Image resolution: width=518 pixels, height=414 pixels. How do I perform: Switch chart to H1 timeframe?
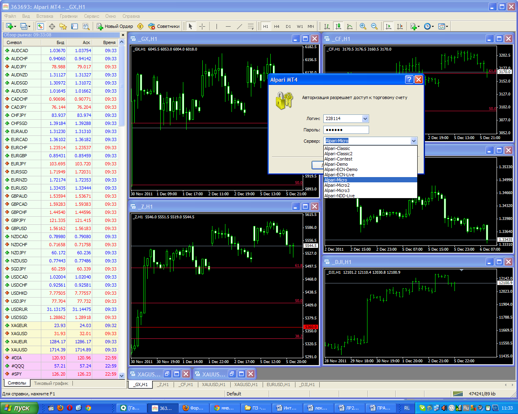click(265, 26)
